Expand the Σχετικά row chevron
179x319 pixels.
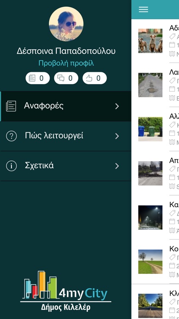(x=117, y=166)
